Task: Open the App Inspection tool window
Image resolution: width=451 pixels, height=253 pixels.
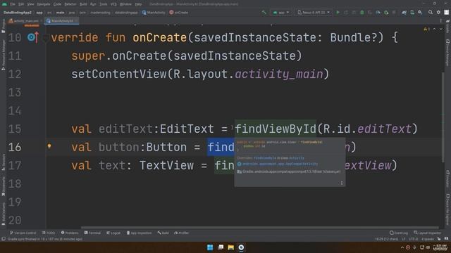Action: click(139, 233)
